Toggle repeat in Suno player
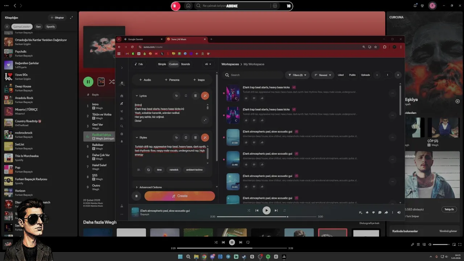 (285, 210)
